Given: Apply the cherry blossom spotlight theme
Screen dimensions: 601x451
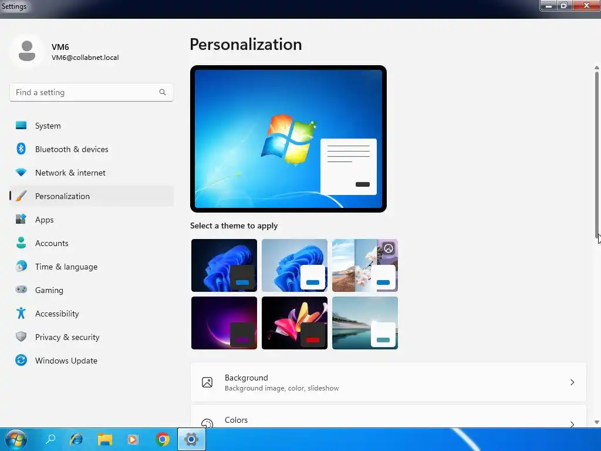Looking at the screenshot, I should pyautogui.click(x=365, y=265).
